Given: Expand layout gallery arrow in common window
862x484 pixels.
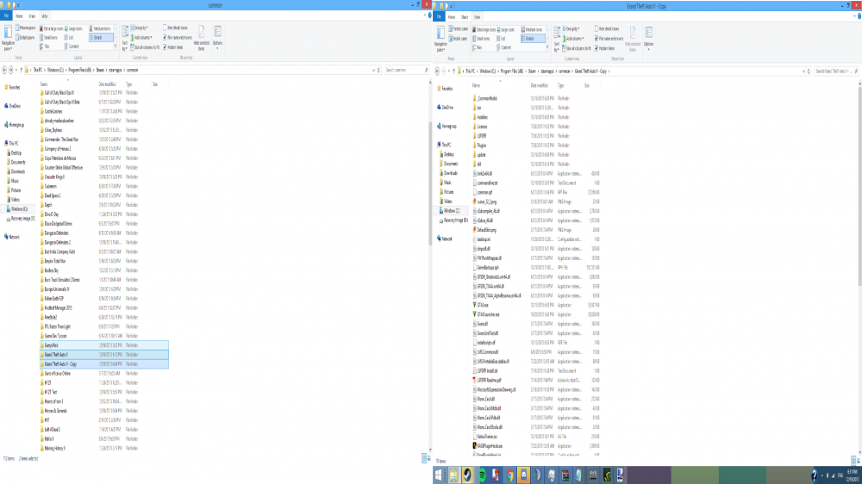Looking at the screenshot, I should [115, 47].
